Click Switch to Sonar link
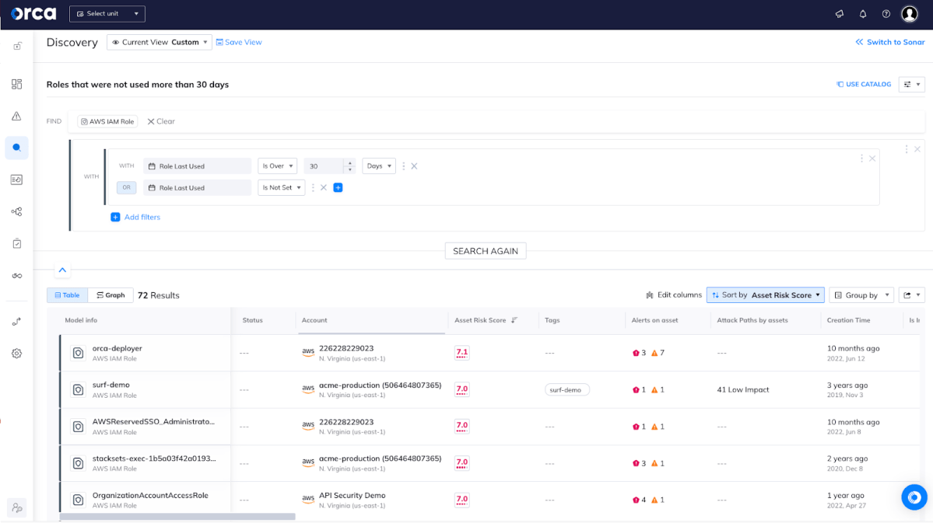Viewport: 933px width, 523px height. pos(890,42)
